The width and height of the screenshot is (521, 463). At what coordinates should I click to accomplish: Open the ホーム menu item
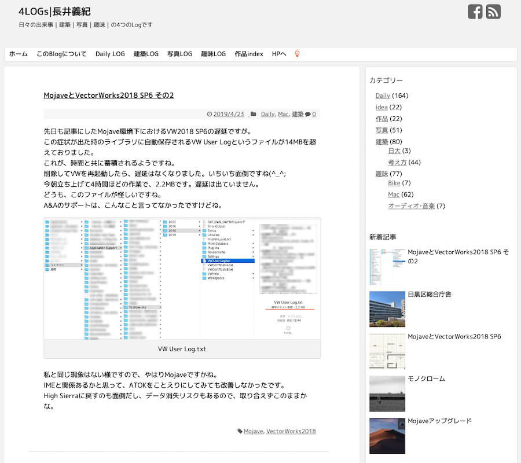click(x=19, y=54)
